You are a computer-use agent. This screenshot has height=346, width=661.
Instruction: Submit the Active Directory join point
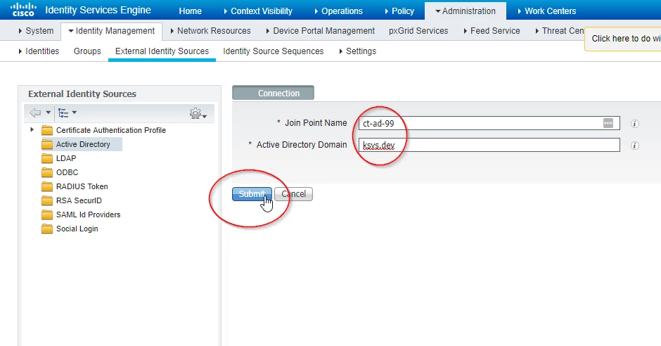click(x=252, y=194)
